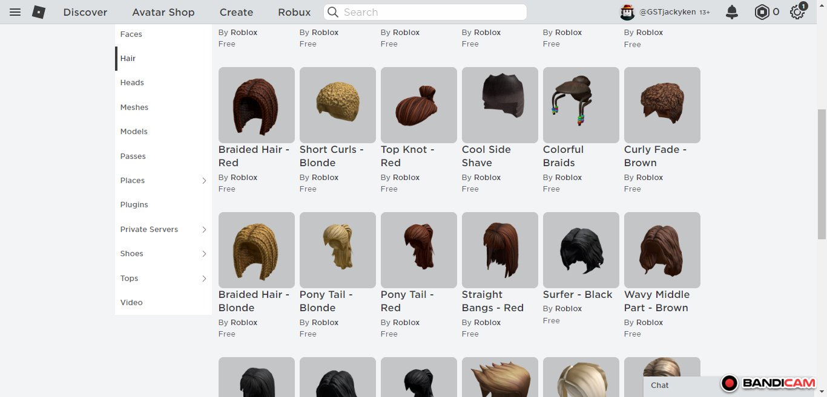Expand the Private Servers submenu

tap(204, 230)
